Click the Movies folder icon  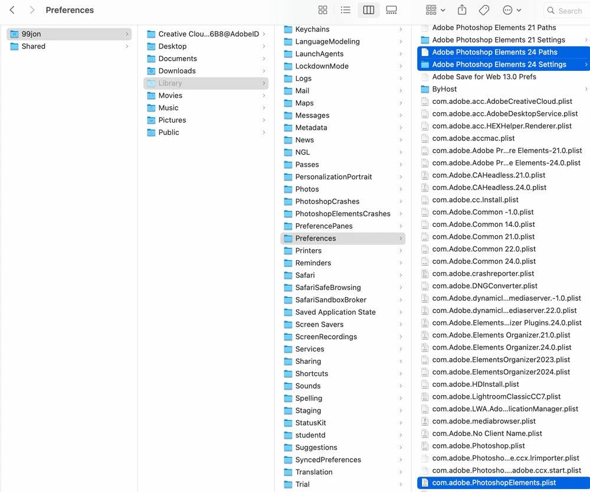pos(151,96)
